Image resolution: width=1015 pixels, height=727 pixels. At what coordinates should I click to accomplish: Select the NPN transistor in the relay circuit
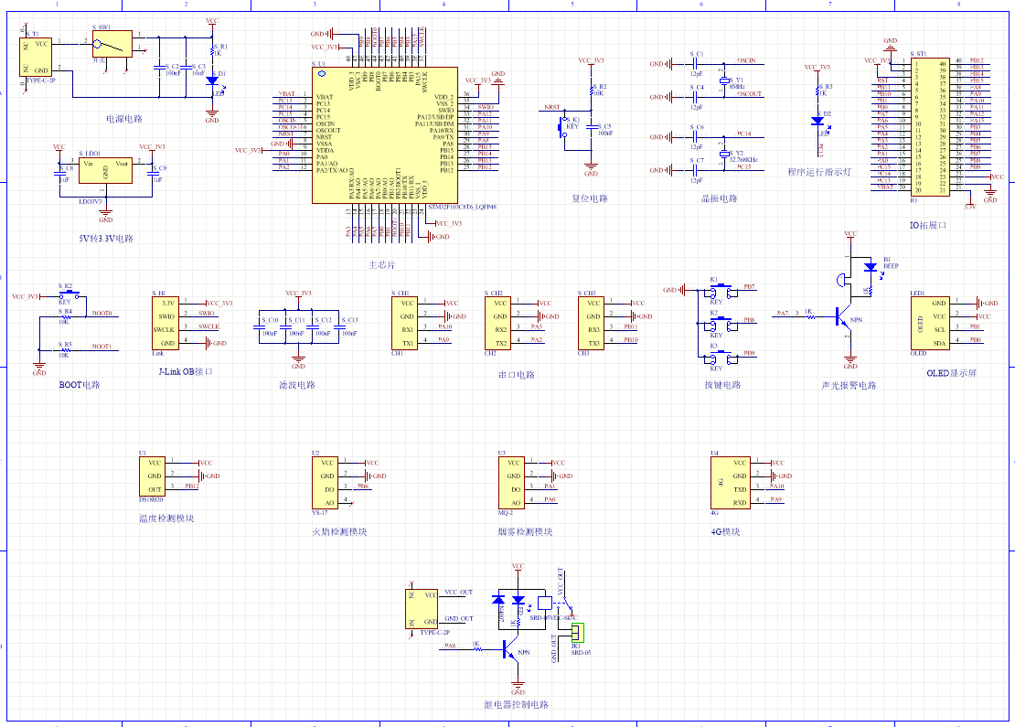[511, 649]
